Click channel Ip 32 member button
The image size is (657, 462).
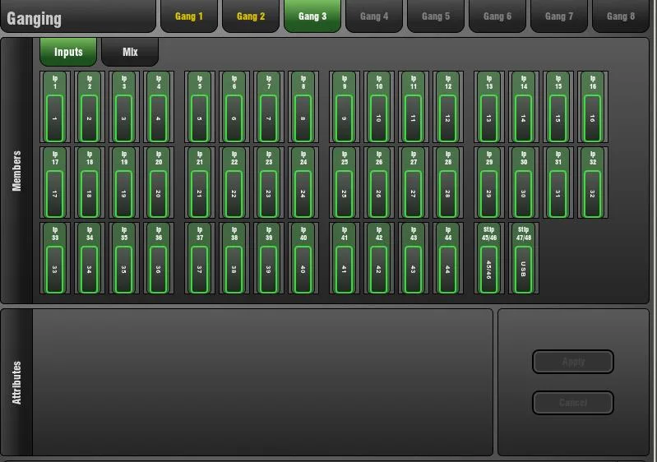point(593,182)
